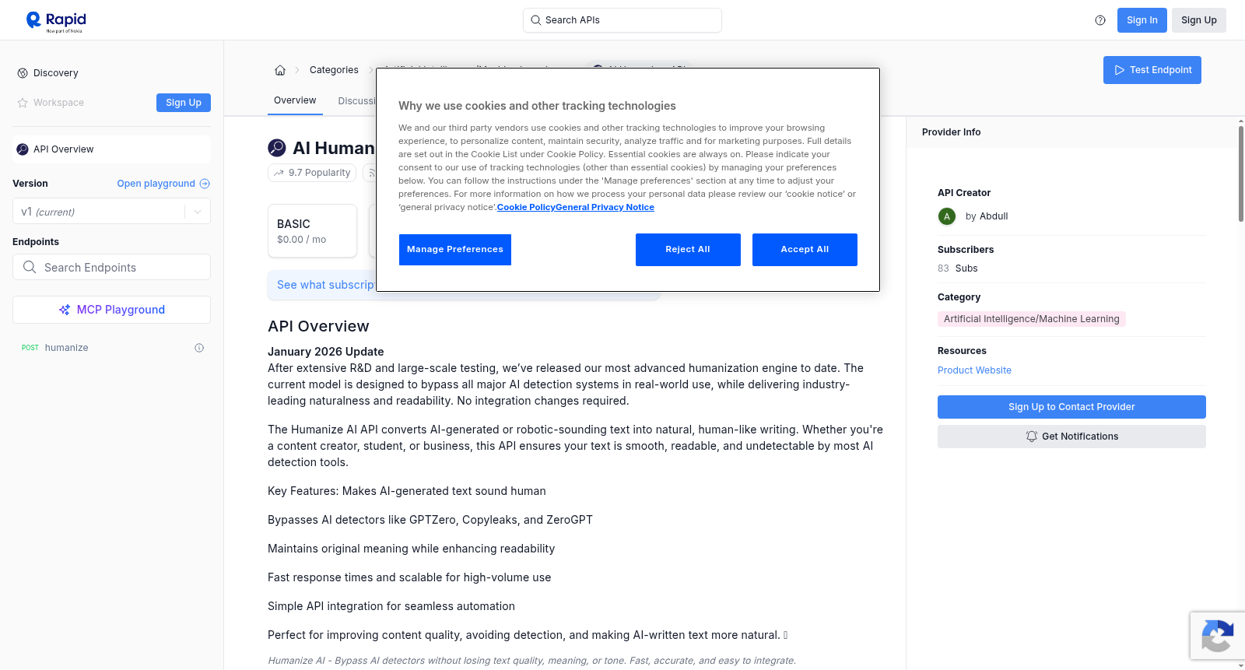Open the Cookie Policy link
Image resolution: width=1245 pixels, height=670 pixels.
[526, 207]
